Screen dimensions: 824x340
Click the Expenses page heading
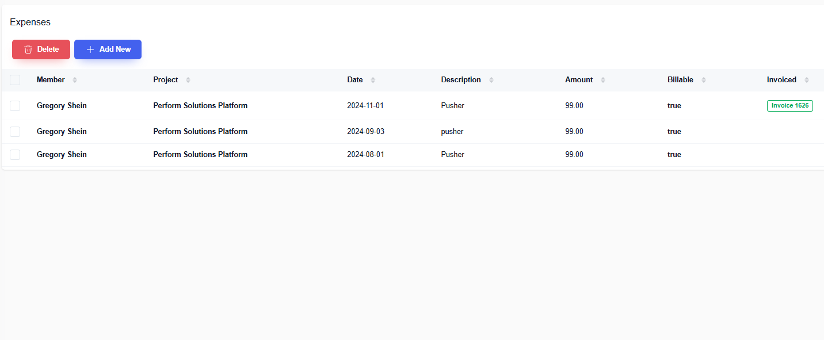click(x=30, y=22)
